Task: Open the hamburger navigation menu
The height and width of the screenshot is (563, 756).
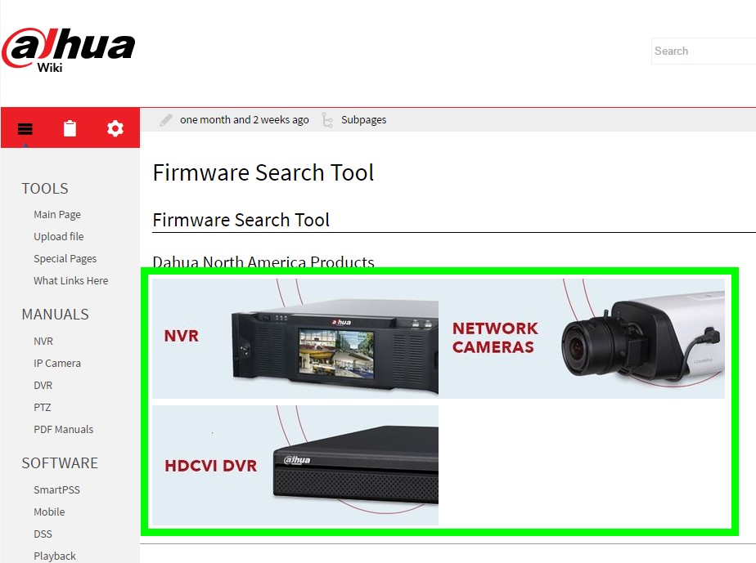Action: (25, 128)
